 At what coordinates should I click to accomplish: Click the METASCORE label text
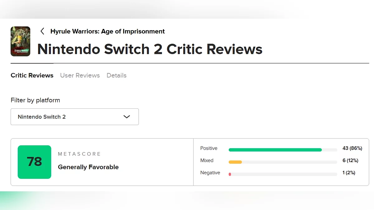[x=79, y=154]
